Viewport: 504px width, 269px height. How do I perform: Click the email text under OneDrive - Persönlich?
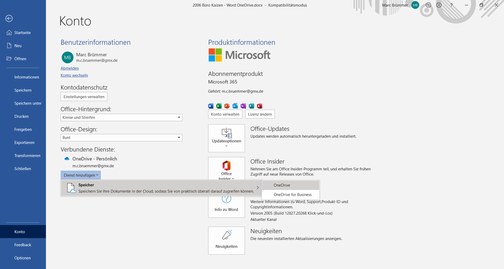[x=93, y=166]
